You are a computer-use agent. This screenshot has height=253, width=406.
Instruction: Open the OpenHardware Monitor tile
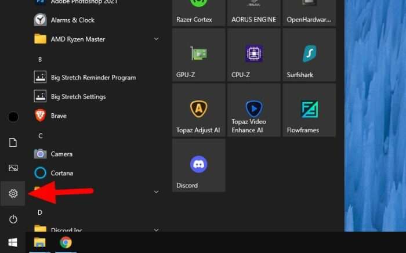pos(309,13)
